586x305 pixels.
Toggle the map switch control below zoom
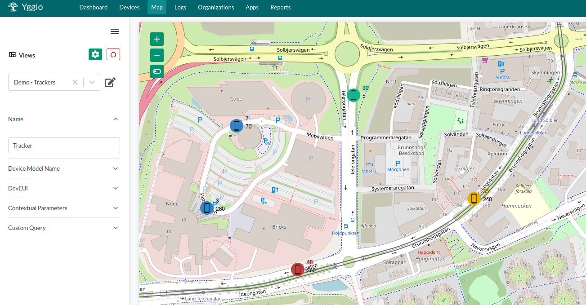[157, 71]
